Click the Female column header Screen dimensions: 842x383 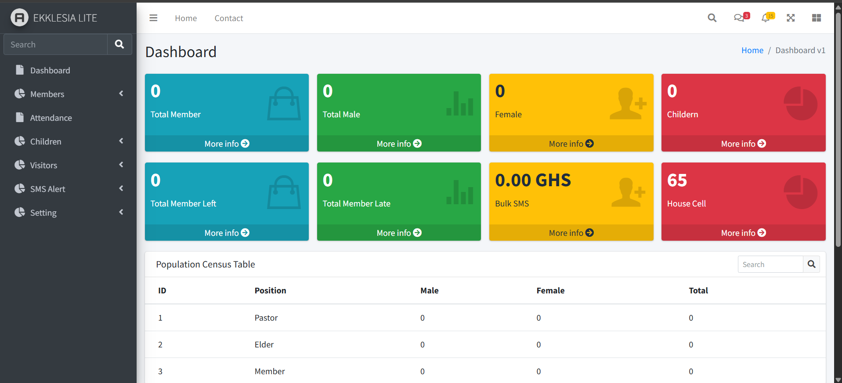pyautogui.click(x=550, y=290)
